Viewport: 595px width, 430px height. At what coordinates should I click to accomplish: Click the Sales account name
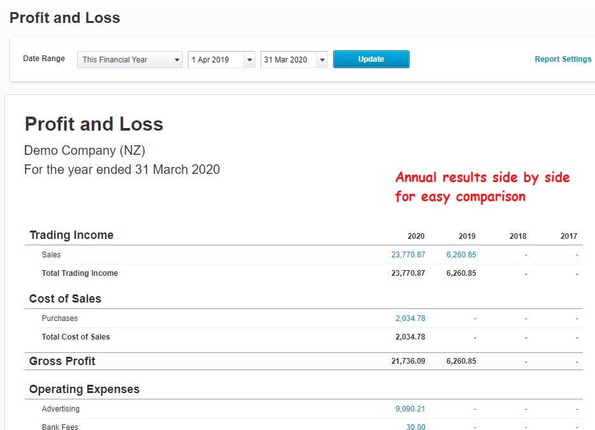51,254
